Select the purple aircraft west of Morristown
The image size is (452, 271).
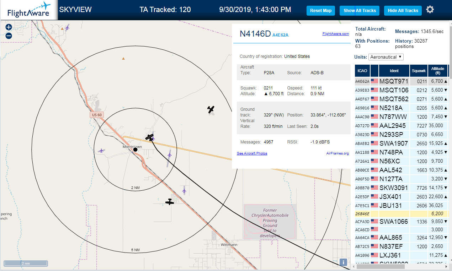[x=101, y=151]
